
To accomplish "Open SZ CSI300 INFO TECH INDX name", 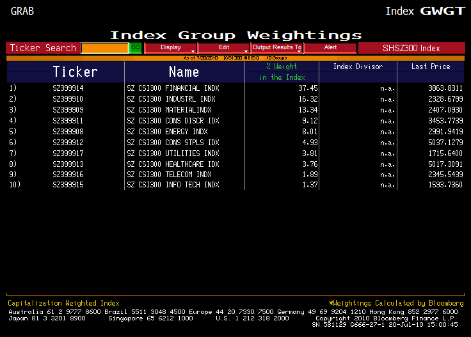I will [173, 185].
